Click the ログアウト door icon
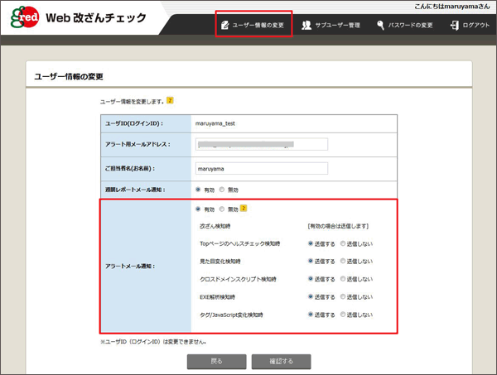This screenshot has height=375, width=497. (x=453, y=26)
